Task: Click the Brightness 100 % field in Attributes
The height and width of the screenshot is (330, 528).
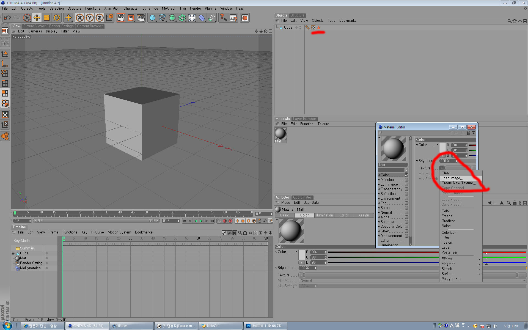Action: tap(308, 268)
